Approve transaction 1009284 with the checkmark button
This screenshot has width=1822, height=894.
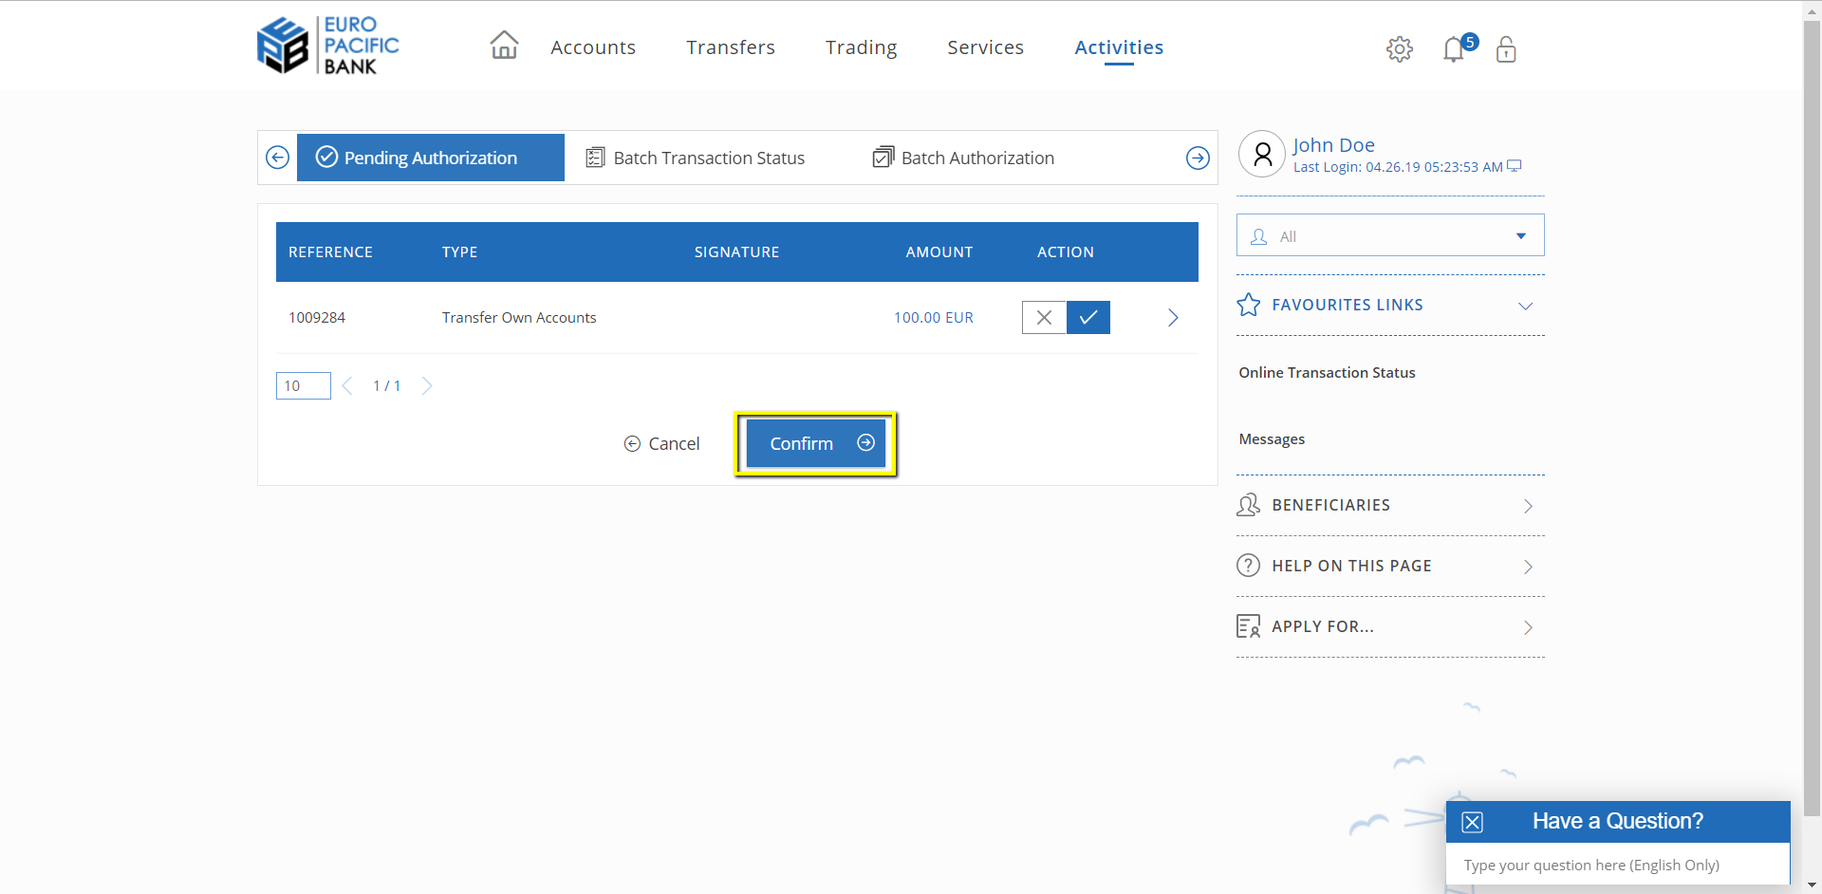[x=1088, y=317]
